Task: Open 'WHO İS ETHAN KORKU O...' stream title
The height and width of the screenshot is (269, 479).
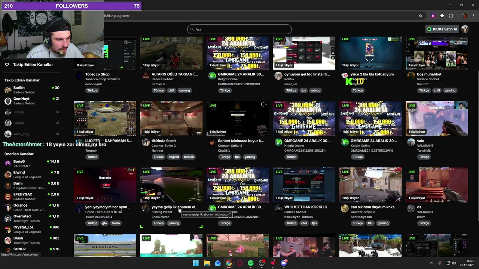Action: [x=307, y=207]
